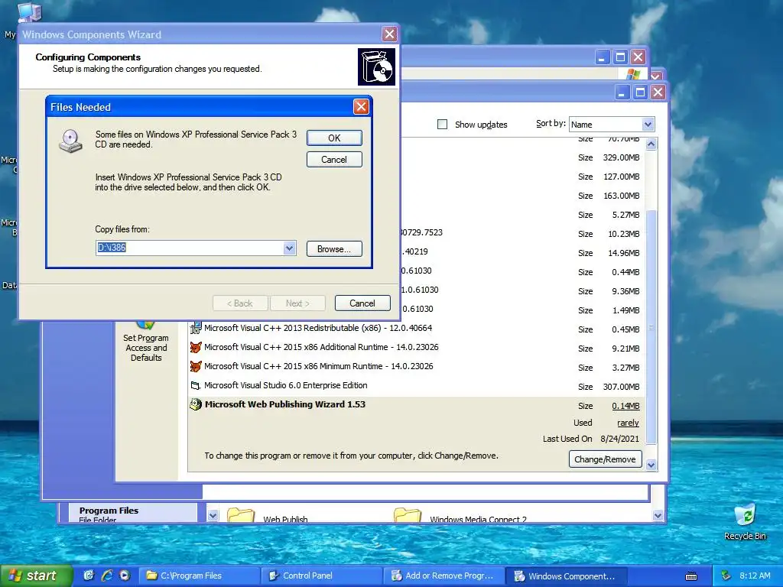Click the wizard box and CD icon
The width and height of the screenshot is (783, 587).
(x=376, y=67)
